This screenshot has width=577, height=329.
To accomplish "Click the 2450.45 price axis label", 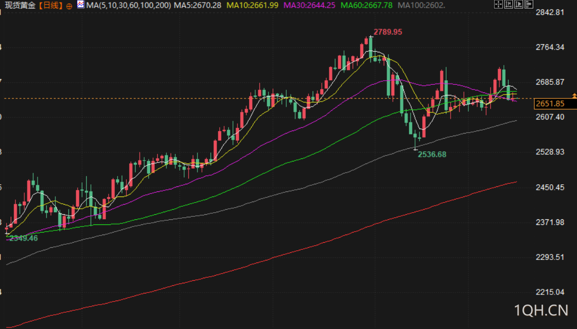I will [x=550, y=188].
